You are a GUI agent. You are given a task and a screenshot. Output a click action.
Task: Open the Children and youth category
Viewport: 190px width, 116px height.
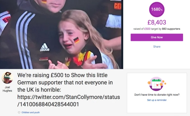click(30, 112)
